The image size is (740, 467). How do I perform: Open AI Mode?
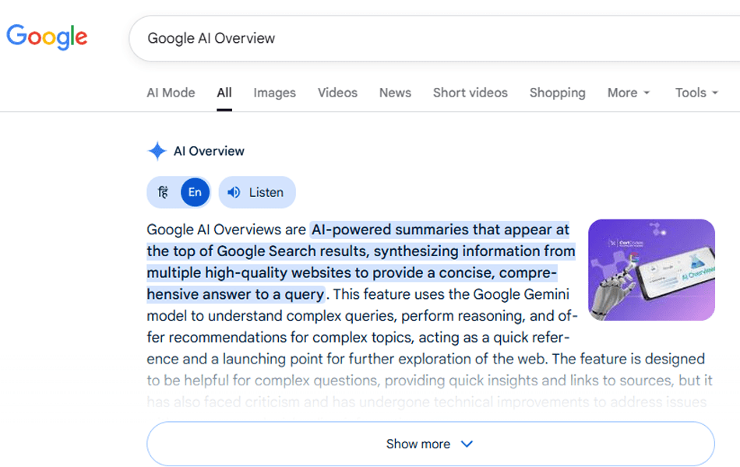pyautogui.click(x=171, y=93)
